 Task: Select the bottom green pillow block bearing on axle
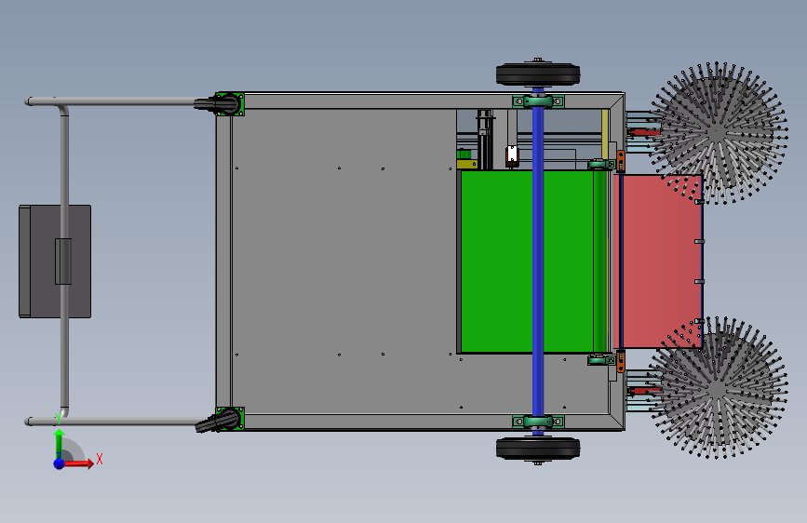[538, 422]
